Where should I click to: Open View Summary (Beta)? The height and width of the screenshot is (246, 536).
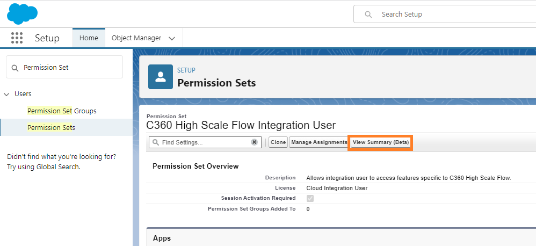[380, 142]
